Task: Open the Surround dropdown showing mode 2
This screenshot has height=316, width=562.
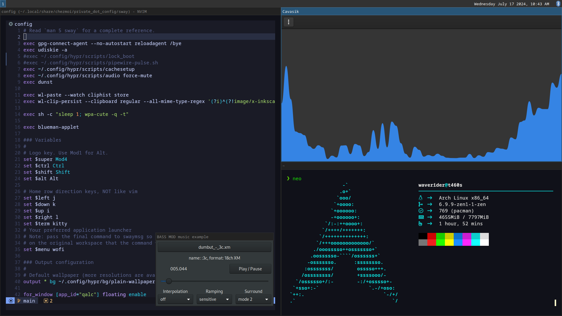Action: pos(253,299)
